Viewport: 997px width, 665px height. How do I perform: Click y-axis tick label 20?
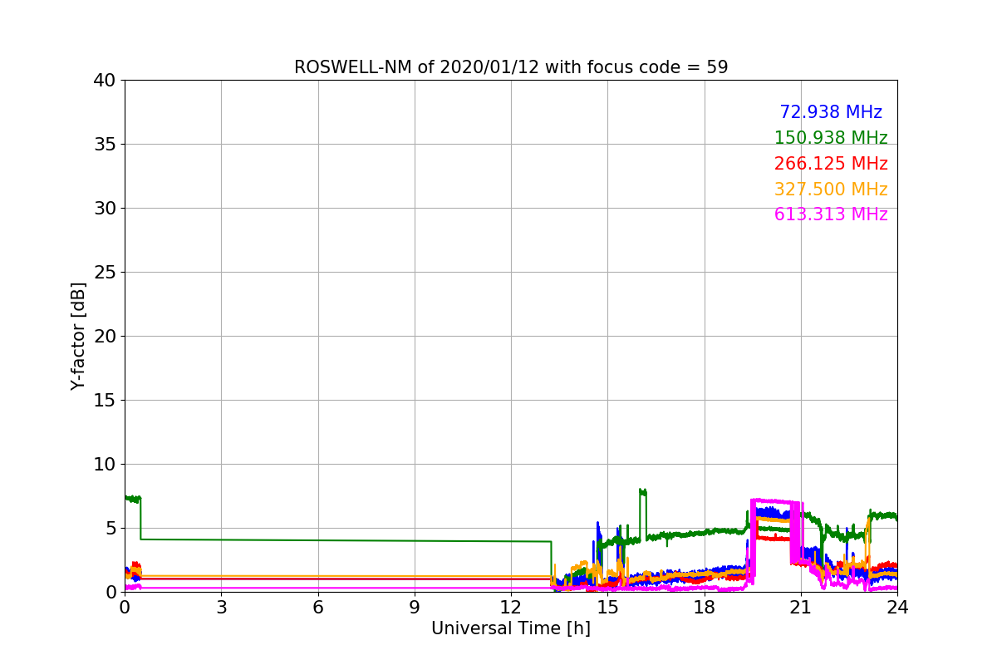104,337
